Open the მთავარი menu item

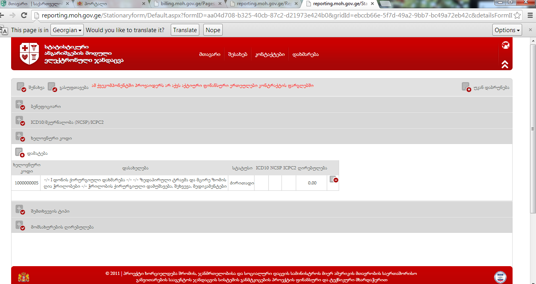tap(210, 54)
